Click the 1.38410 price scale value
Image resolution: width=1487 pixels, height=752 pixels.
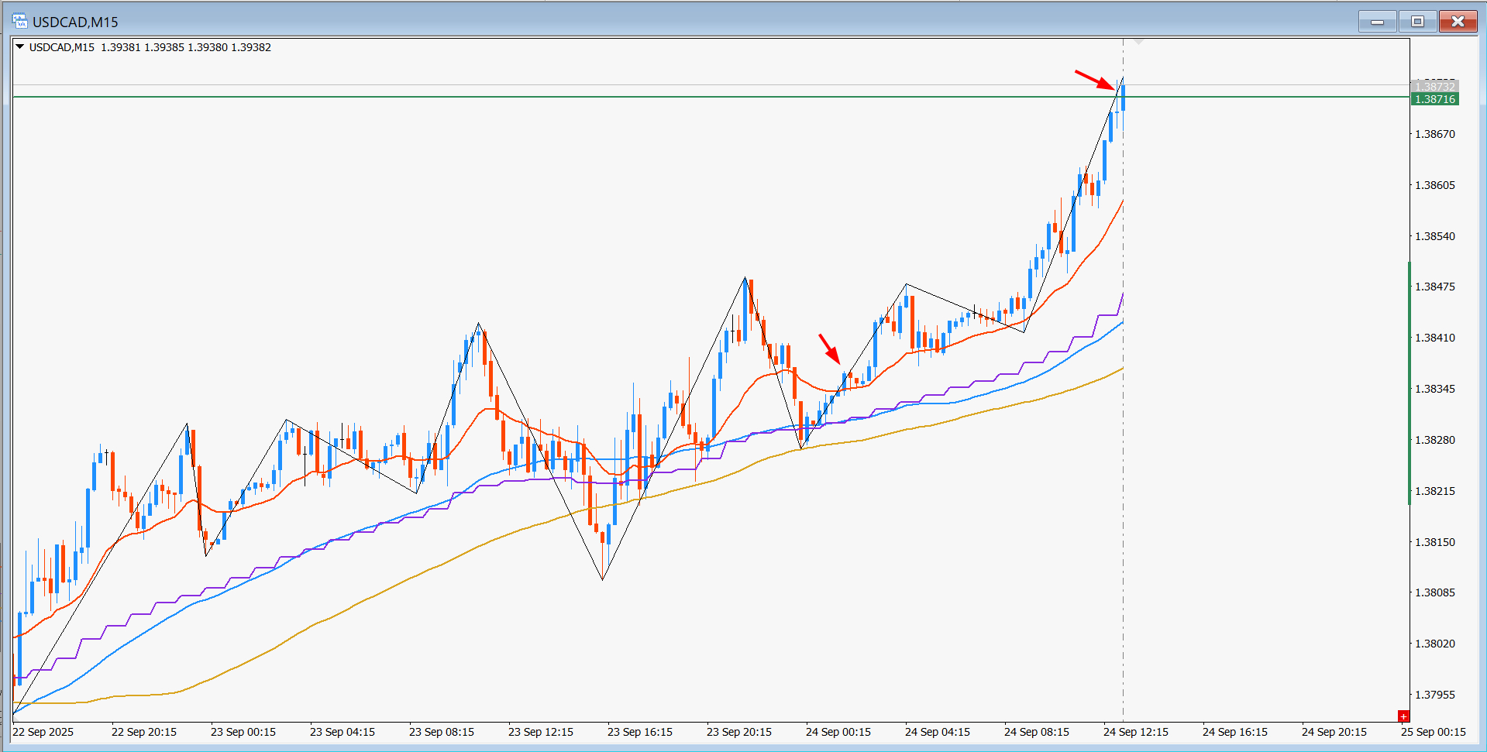tap(1435, 338)
